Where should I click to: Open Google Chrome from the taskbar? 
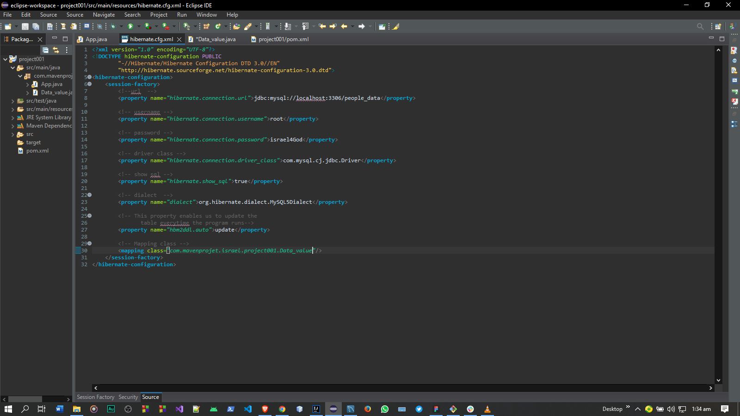282,409
